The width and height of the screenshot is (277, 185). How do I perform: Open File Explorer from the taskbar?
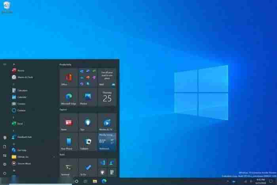click(x=95, y=181)
